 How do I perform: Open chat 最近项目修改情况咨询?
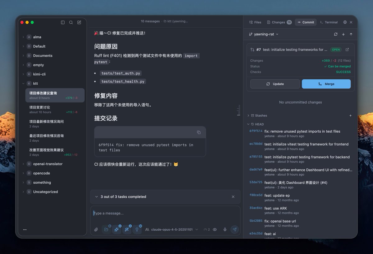55,138
